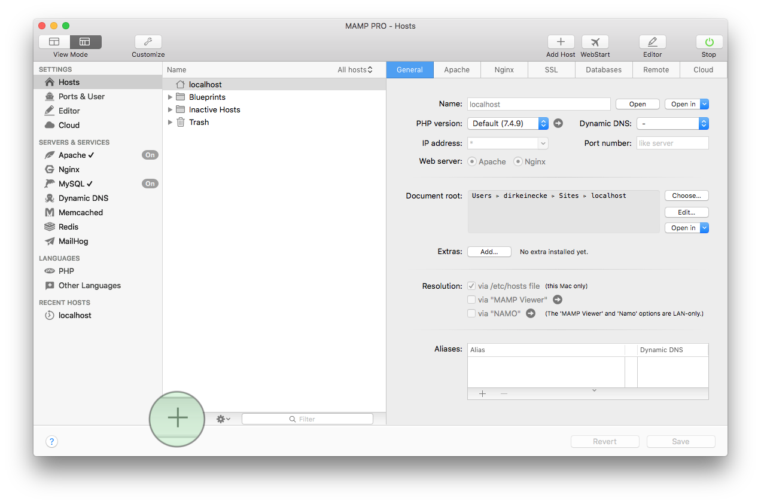Screen dimensions: 761x504
Task: Expand the Inactive Hosts group
Action: point(171,109)
